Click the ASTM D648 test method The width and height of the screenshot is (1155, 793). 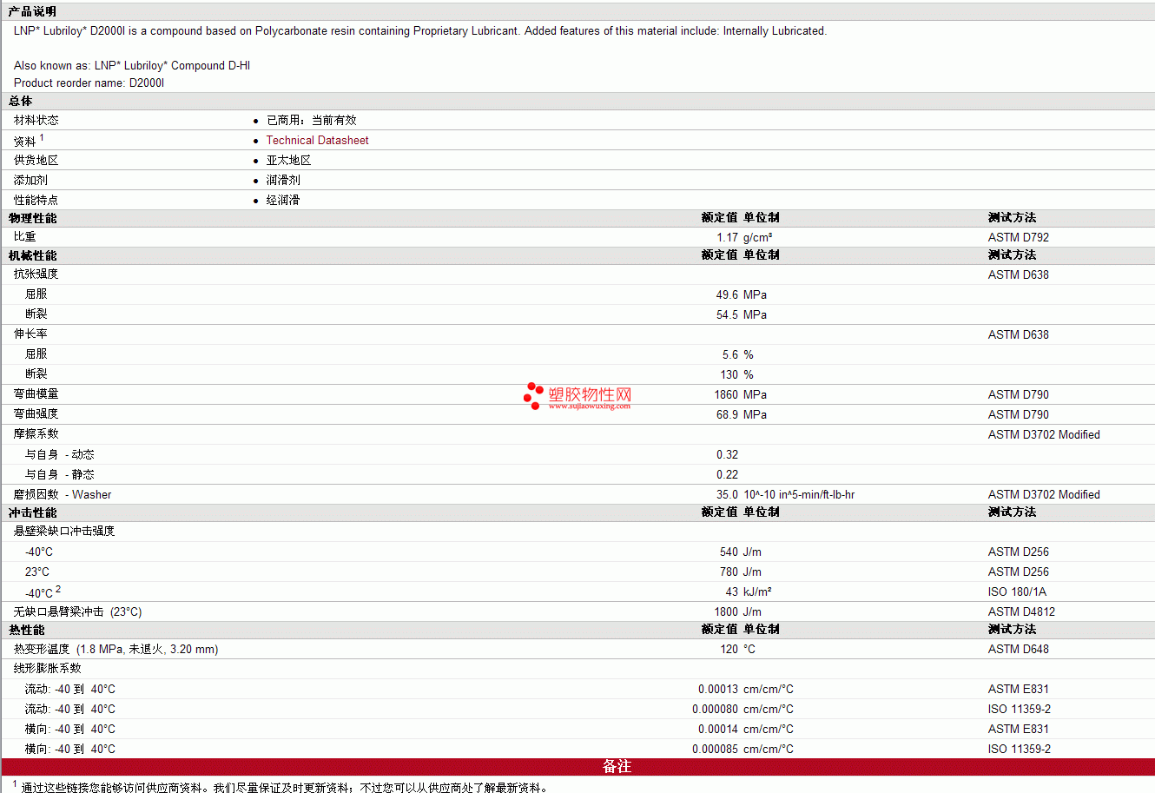(1019, 649)
